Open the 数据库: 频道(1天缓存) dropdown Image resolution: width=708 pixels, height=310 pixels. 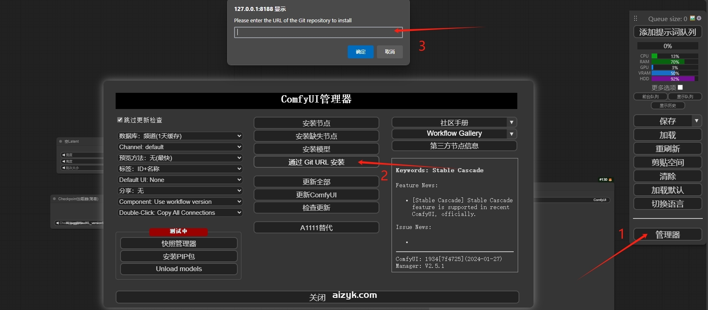tap(180, 136)
